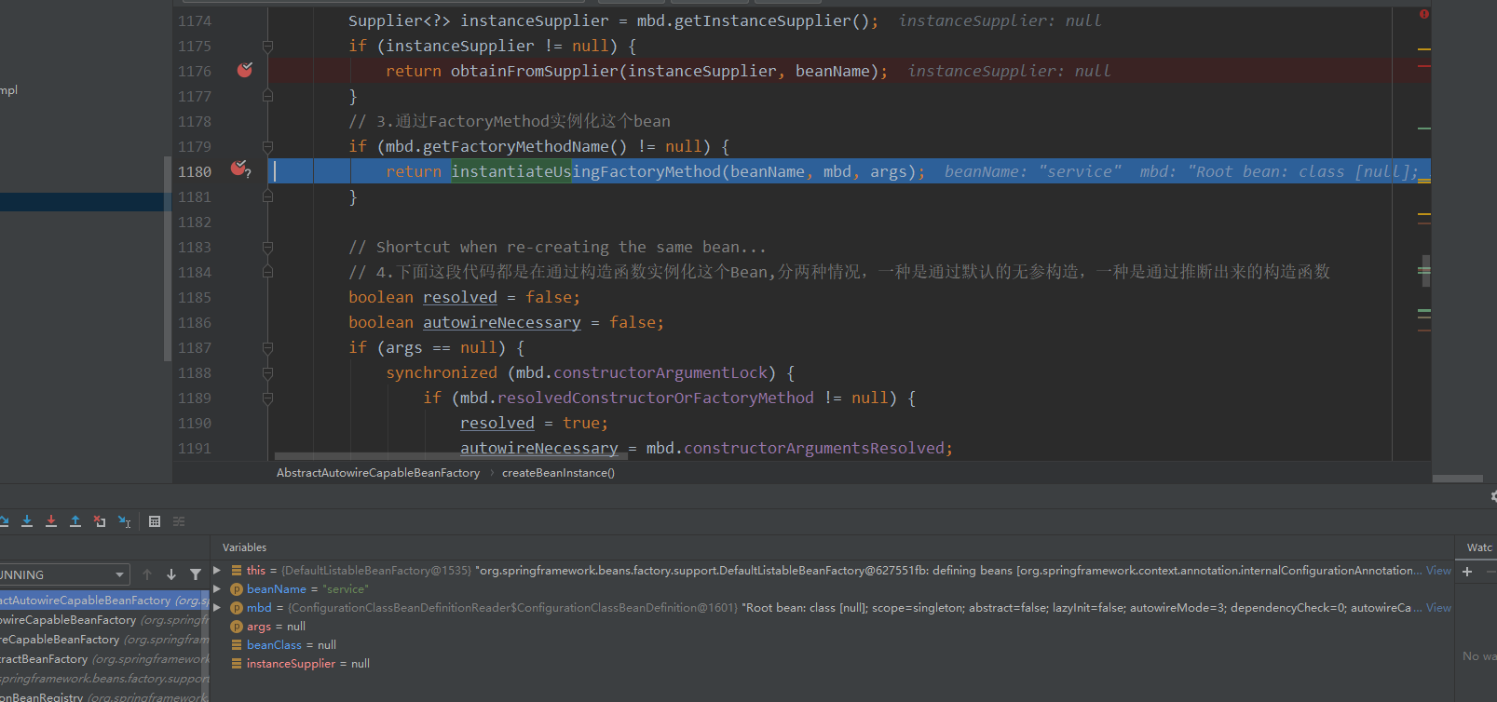
Task: Click the 'resolved' variable on line 1185
Action: 460,297
